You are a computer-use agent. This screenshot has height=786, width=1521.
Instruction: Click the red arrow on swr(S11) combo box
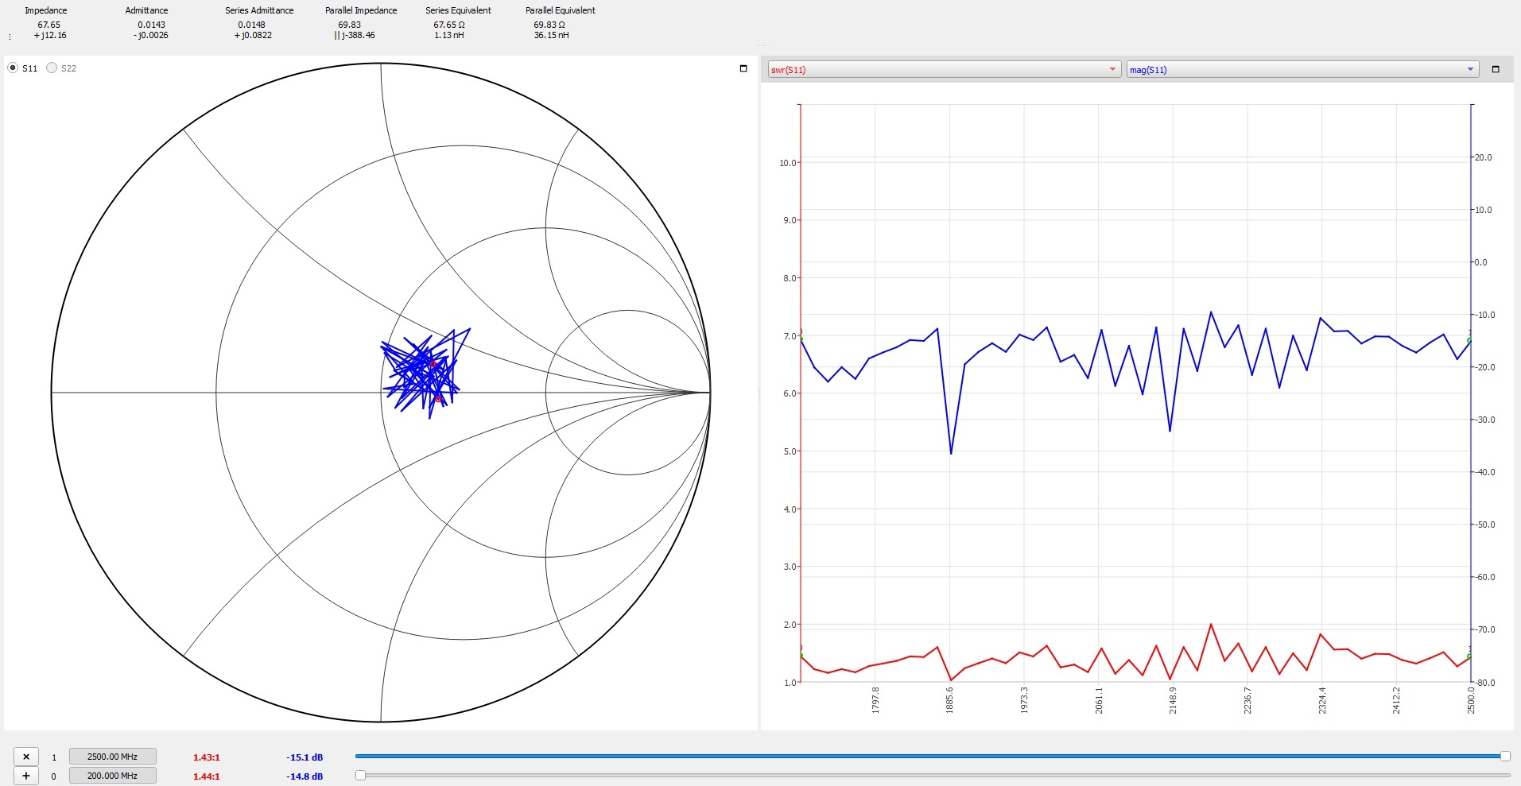click(x=1112, y=70)
